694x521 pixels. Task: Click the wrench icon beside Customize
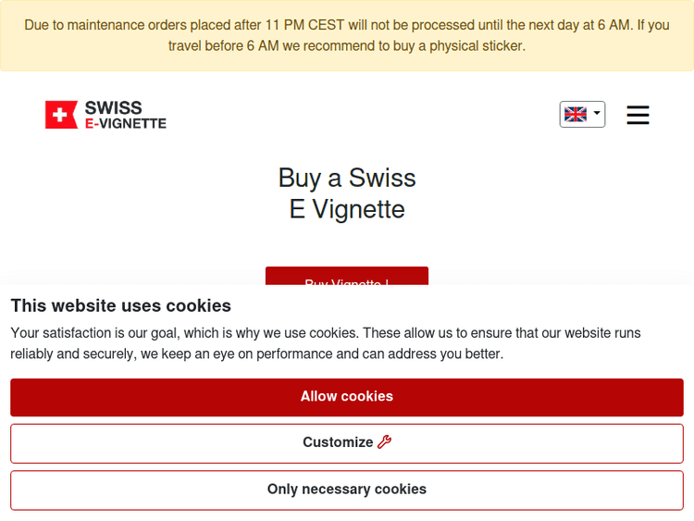click(385, 442)
